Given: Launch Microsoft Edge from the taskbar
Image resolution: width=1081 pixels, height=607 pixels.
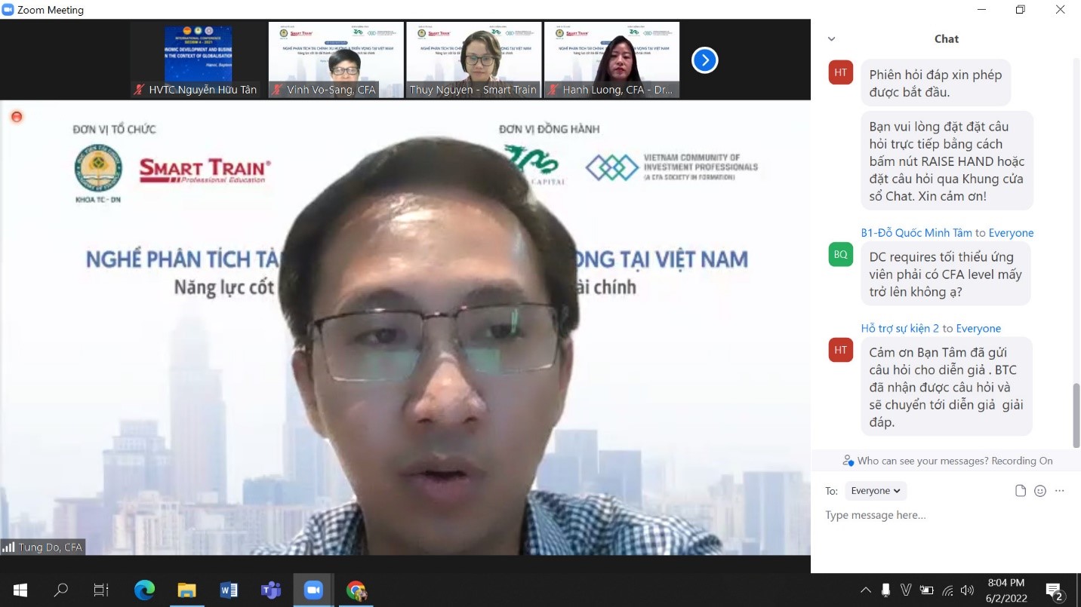Looking at the screenshot, I should coord(144,590).
